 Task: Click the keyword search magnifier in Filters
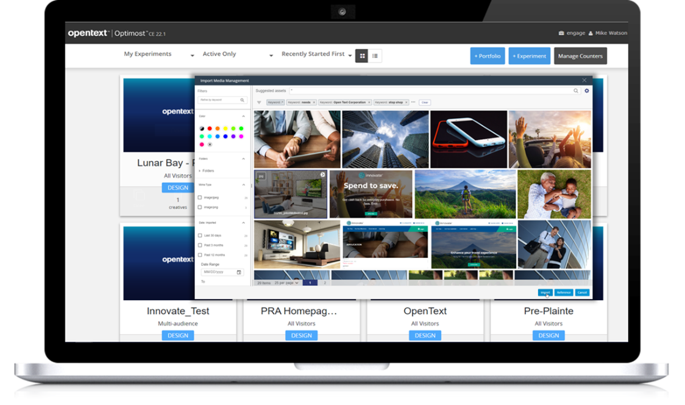242,100
